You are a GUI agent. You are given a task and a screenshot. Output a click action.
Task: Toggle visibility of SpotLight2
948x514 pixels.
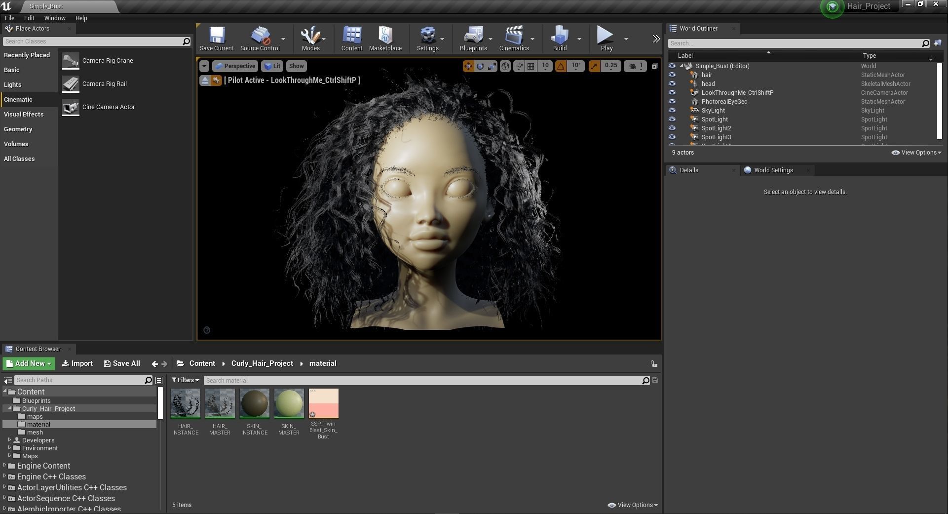coord(672,128)
